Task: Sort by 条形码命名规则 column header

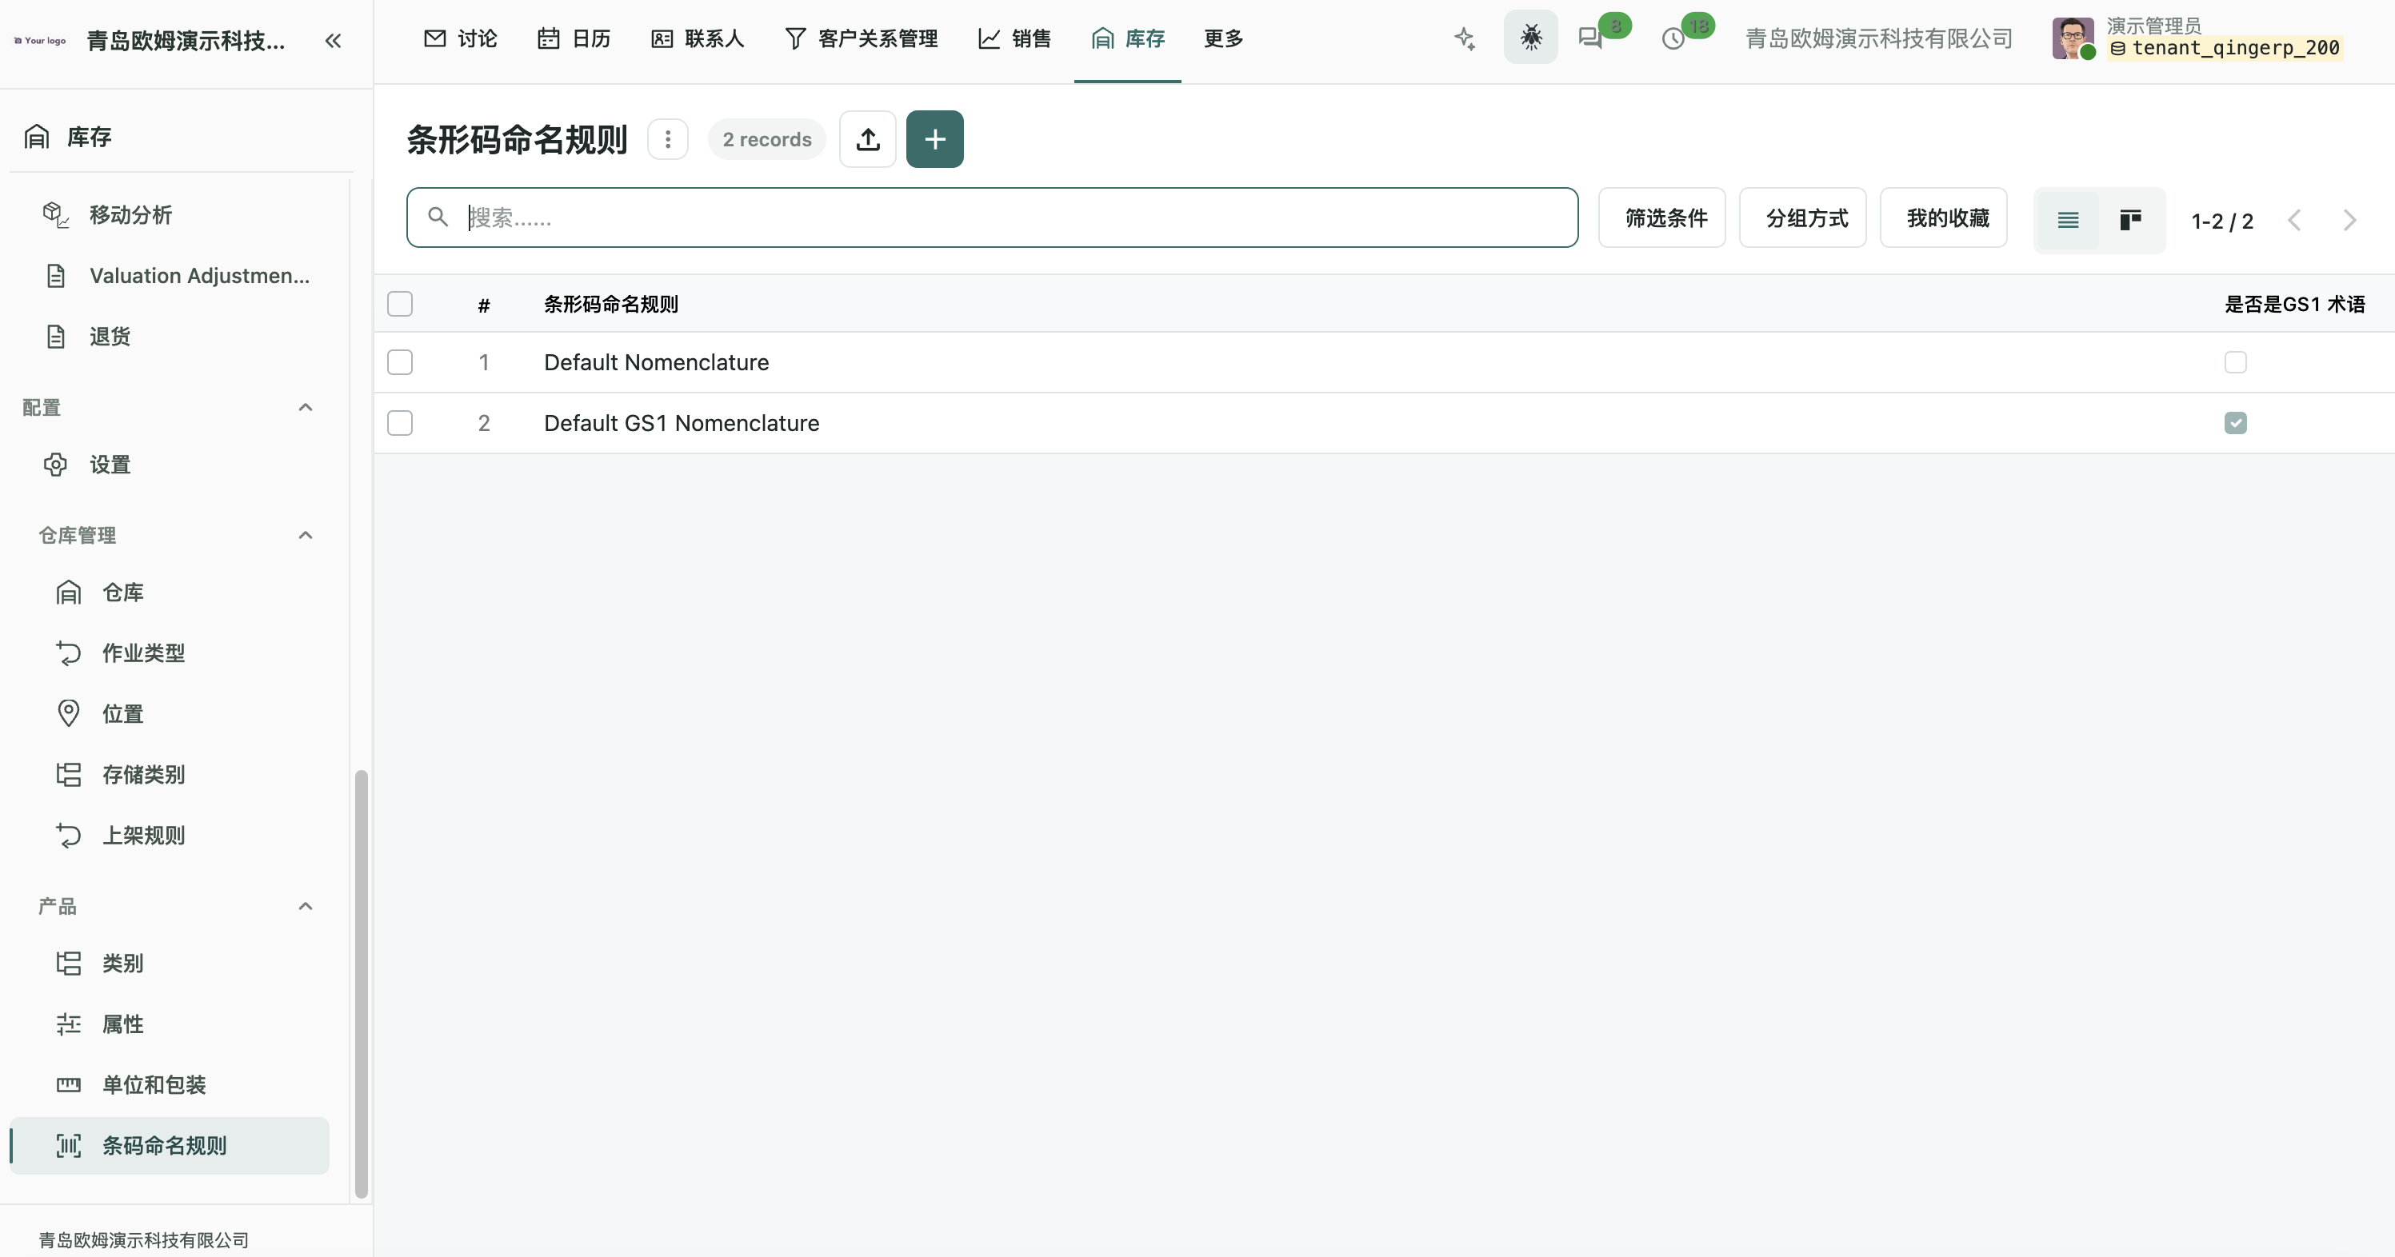Action: click(611, 304)
